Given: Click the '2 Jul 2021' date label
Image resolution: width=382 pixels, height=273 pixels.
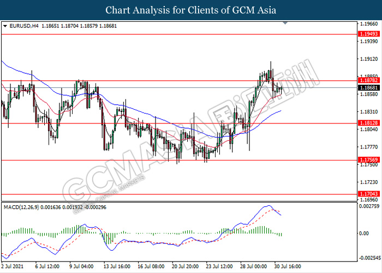Looking at the screenshot, I should click(14, 267).
